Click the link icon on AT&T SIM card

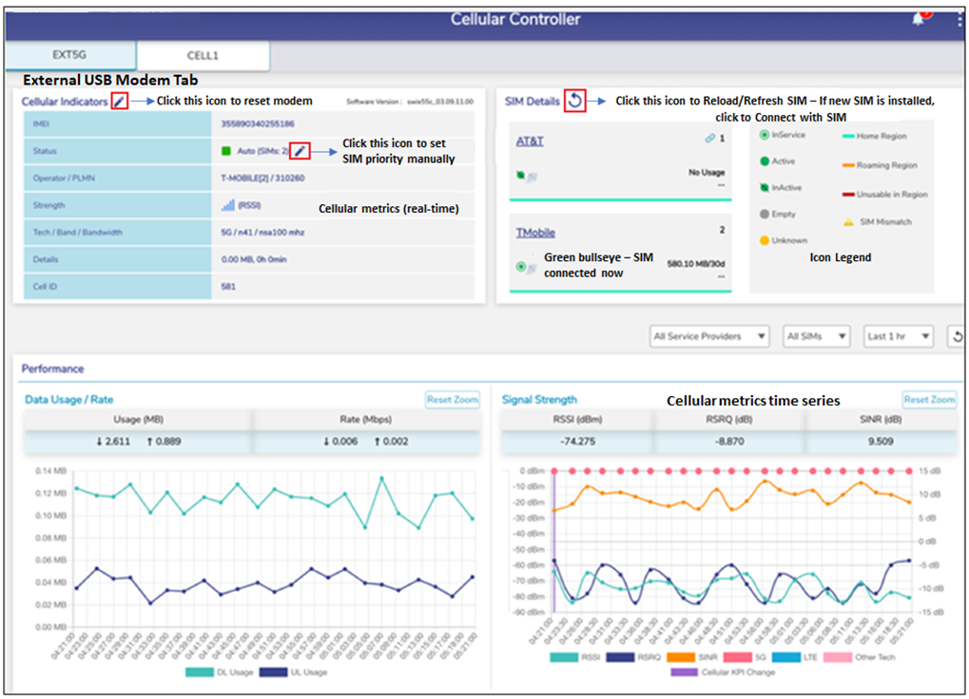tap(709, 139)
